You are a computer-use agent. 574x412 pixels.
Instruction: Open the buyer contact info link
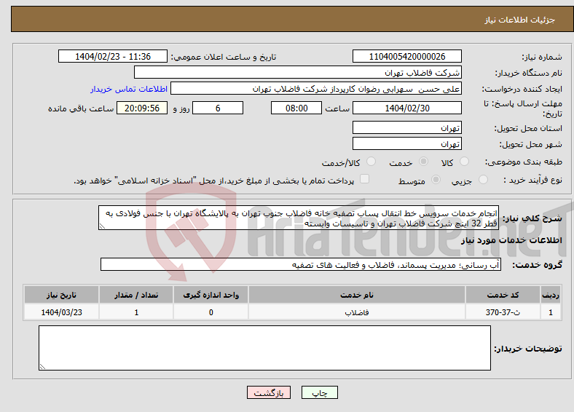pos(129,89)
